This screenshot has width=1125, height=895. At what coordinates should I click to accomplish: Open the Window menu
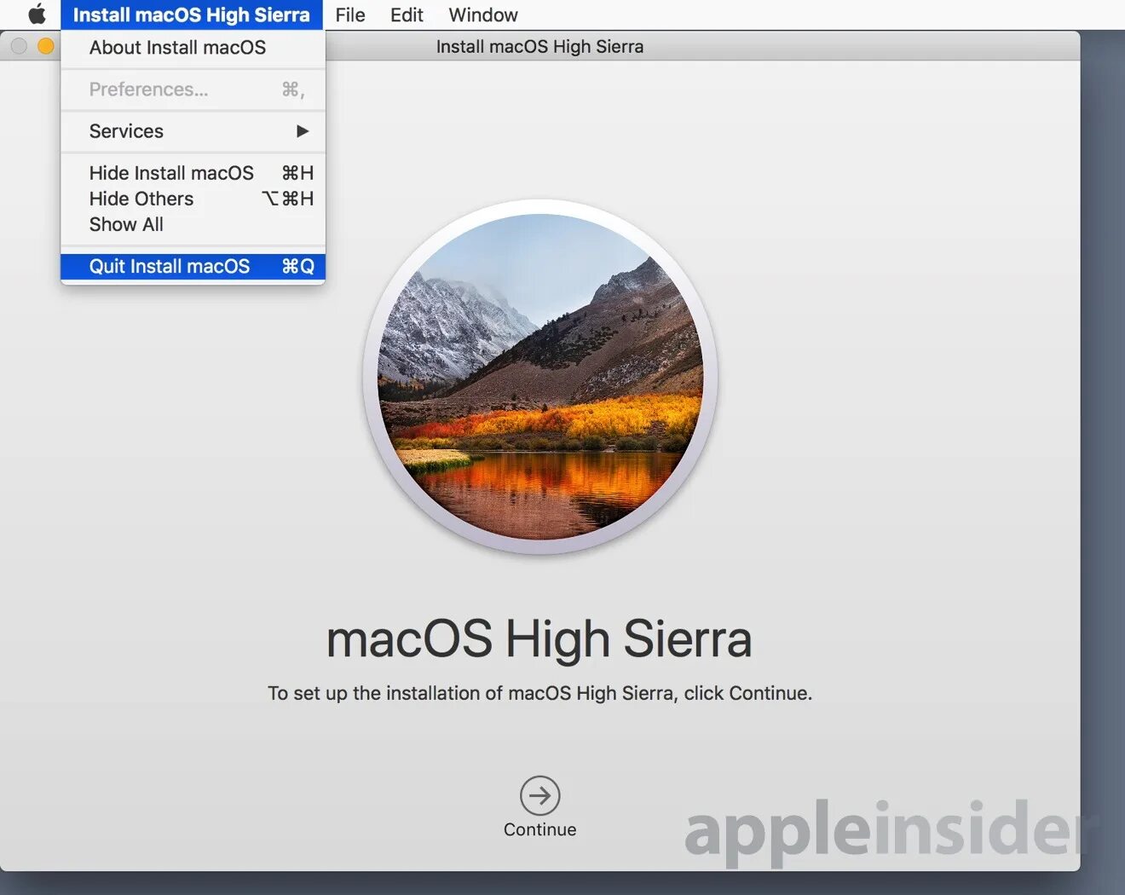tap(483, 14)
